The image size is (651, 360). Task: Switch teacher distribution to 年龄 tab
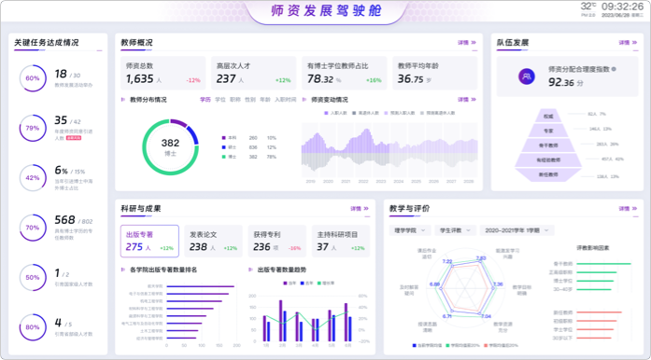pyautogui.click(x=265, y=100)
